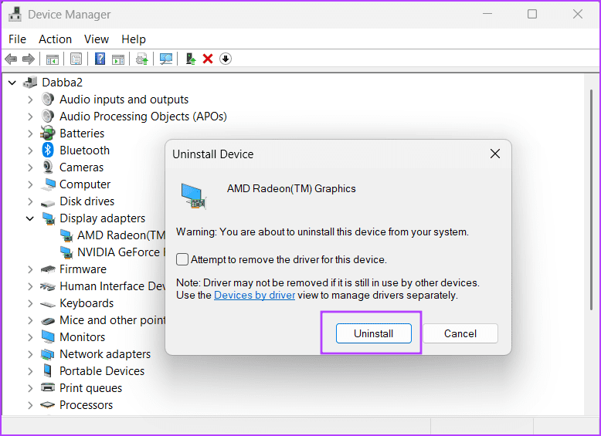Screen dimensions: 601x436
Task: Maximize the Device Manager window
Action: point(532,14)
